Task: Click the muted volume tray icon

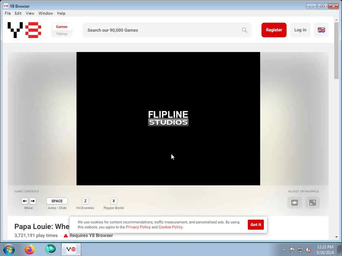Action: click(308, 250)
